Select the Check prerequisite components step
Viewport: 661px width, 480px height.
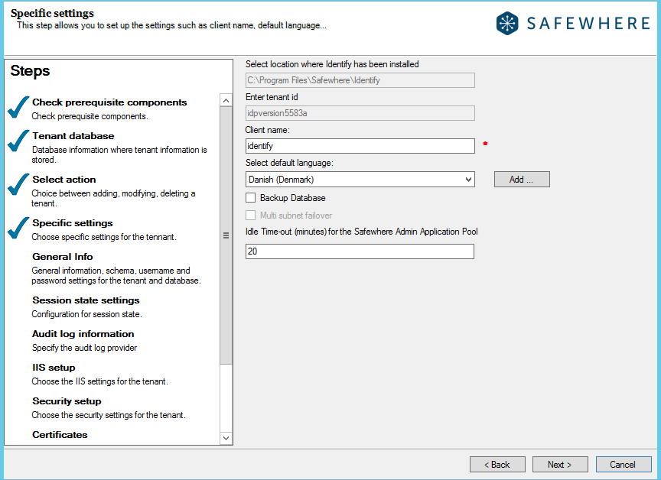click(109, 102)
